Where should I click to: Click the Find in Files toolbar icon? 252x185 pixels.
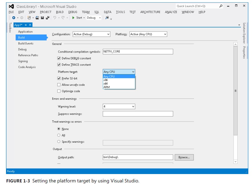107,18
